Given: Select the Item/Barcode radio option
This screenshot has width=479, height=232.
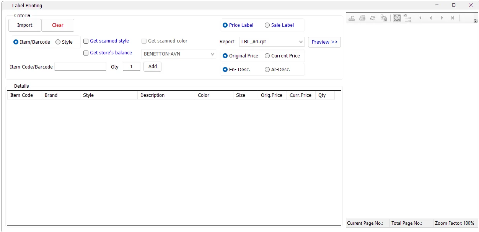Looking at the screenshot, I should point(32,42).
